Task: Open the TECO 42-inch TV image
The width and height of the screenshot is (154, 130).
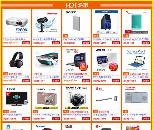Action: point(17,98)
